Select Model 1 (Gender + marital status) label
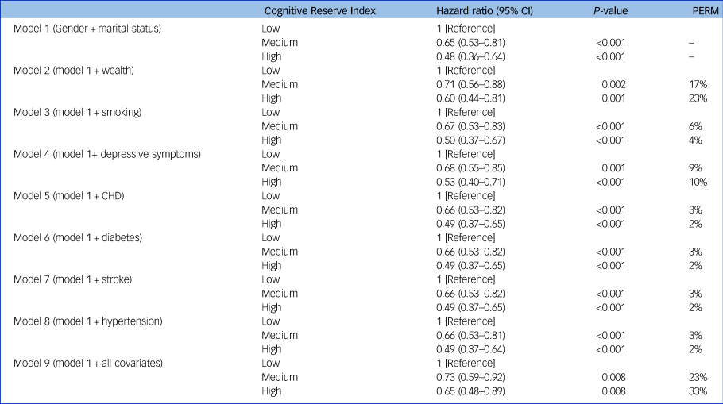 pyautogui.click(x=87, y=29)
